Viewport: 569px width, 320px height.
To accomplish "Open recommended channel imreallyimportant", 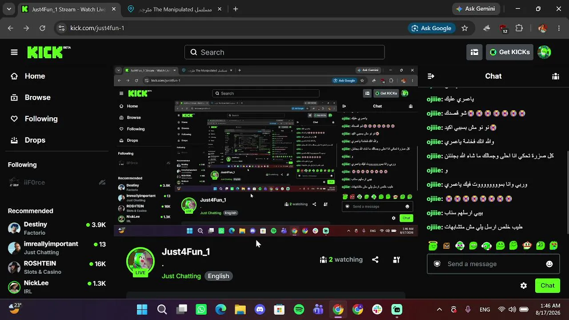I will tap(57, 248).
